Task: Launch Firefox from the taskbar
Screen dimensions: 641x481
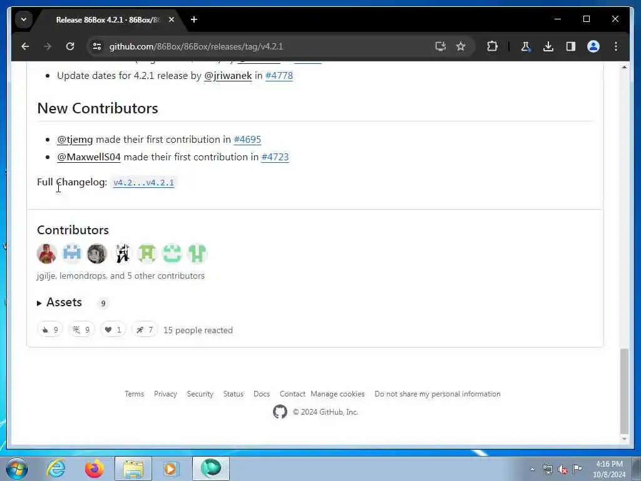Action: tap(94, 468)
